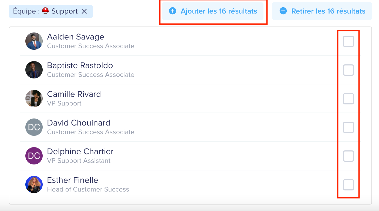The width and height of the screenshot is (379, 211).
Task: Select Baptiste Rastoldo's checkbox
Action: (348, 70)
